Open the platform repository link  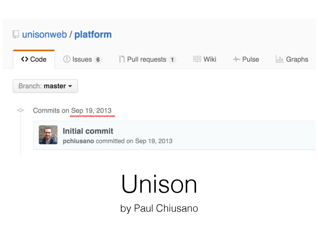93,35
